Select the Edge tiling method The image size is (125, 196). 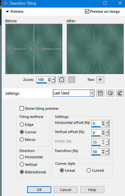[x=22, y=124]
